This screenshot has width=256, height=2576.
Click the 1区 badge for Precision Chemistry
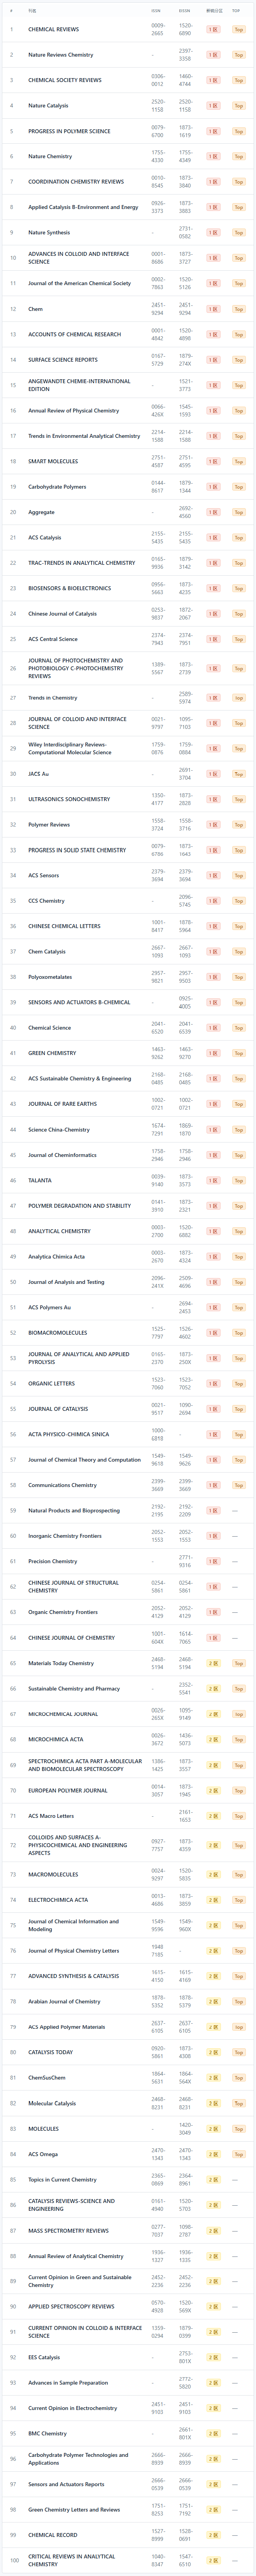[212, 1561]
